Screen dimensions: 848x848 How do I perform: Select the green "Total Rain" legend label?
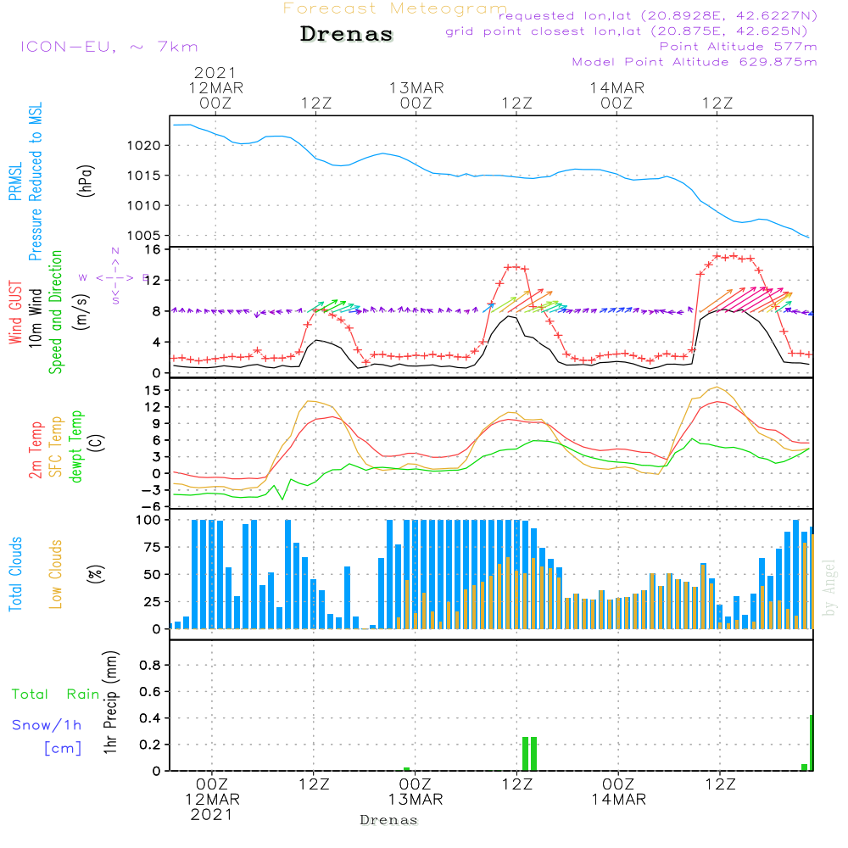(55, 695)
